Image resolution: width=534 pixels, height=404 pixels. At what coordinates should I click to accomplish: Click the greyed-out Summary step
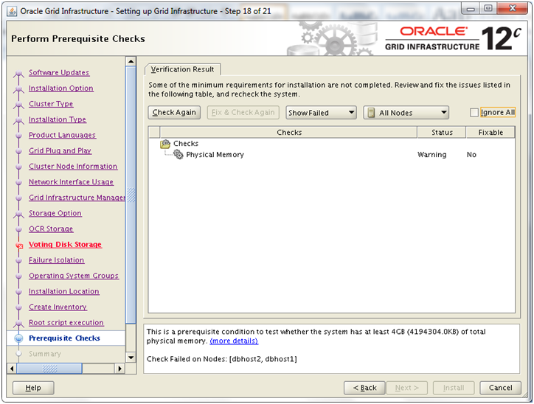(45, 354)
